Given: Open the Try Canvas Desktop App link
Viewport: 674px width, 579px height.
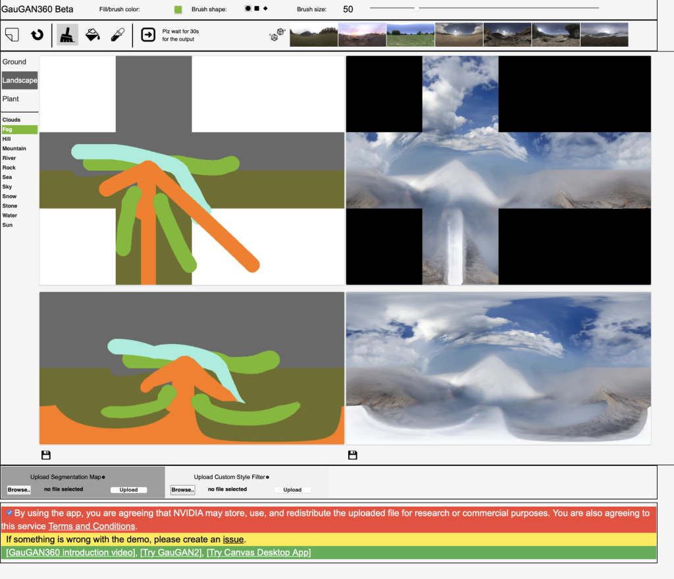Looking at the screenshot, I should pyautogui.click(x=259, y=553).
